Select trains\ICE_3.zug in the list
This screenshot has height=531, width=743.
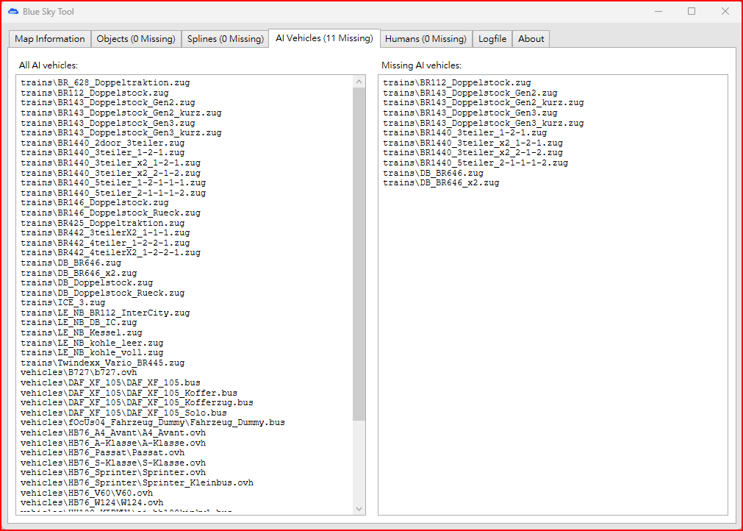pyautogui.click(x=63, y=303)
